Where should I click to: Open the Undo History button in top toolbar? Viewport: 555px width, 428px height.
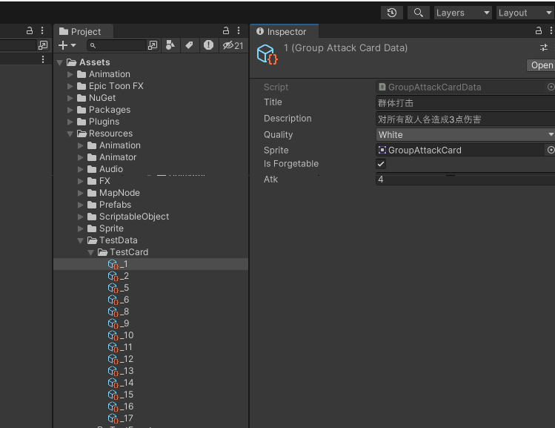(392, 13)
